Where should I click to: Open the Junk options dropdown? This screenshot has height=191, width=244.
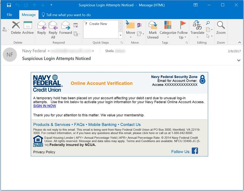(x=5, y=29)
